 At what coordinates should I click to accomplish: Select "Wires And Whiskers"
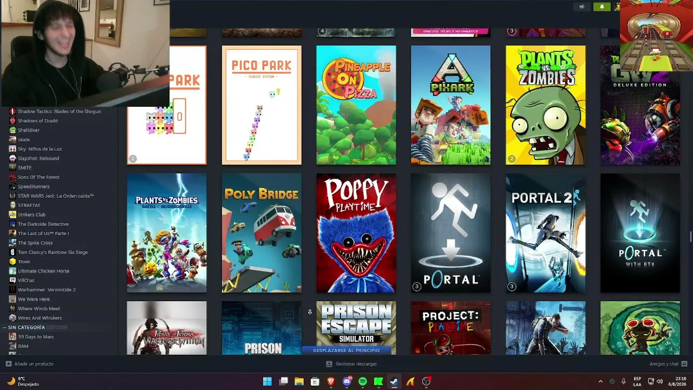[x=40, y=318]
